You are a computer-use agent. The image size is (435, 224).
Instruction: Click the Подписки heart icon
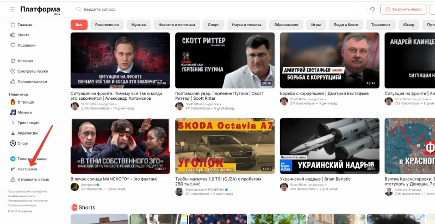pos(13,45)
